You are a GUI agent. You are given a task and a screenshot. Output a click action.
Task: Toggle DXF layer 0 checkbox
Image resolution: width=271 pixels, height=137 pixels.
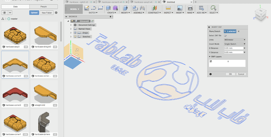(x=211, y=61)
